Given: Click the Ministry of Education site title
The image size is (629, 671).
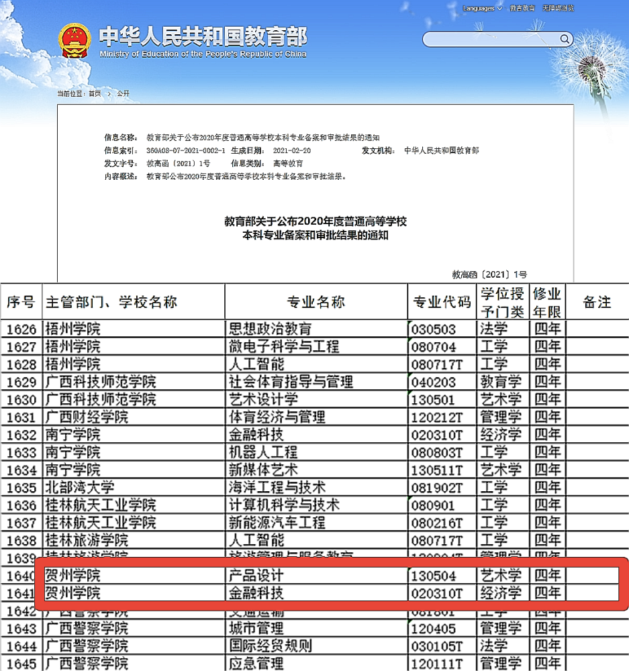Looking at the screenshot, I should coord(203,42).
